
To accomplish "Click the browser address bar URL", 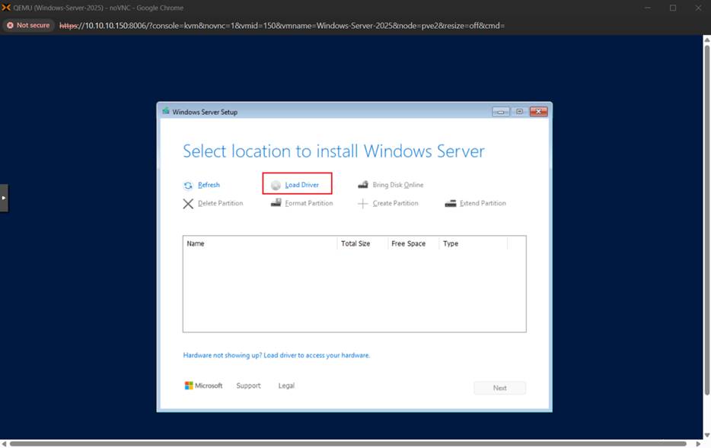I will pos(282,25).
